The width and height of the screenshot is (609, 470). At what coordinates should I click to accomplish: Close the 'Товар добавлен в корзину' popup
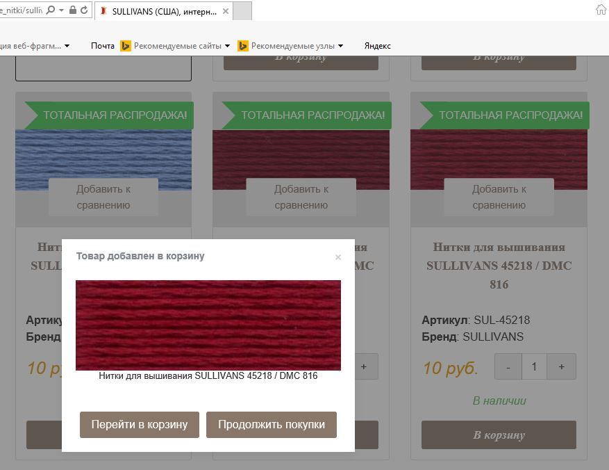[338, 257]
